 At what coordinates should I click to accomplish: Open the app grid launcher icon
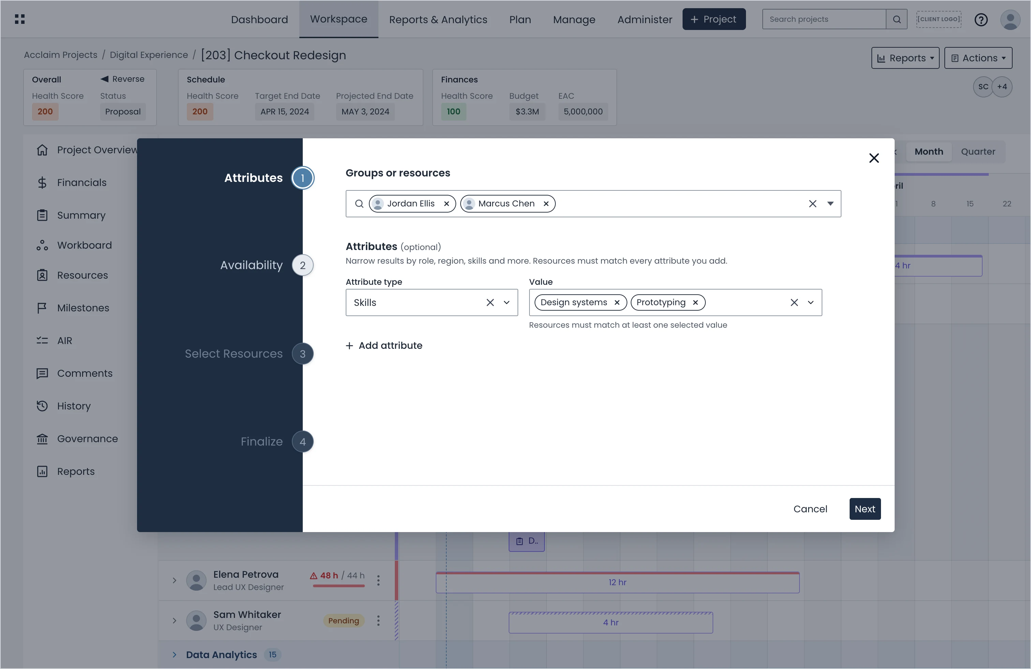[x=19, y=19]
